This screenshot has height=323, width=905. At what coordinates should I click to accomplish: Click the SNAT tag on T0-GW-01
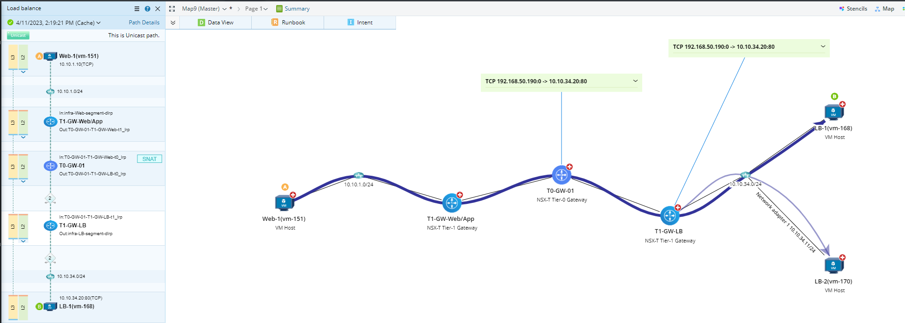point(149,159)
